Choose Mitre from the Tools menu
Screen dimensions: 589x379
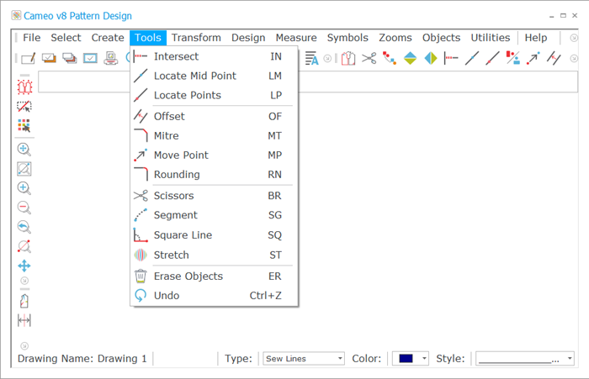[x=214, y=136]
